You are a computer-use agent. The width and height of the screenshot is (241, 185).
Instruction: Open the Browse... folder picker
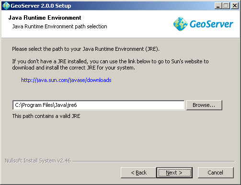coord(204,105)
